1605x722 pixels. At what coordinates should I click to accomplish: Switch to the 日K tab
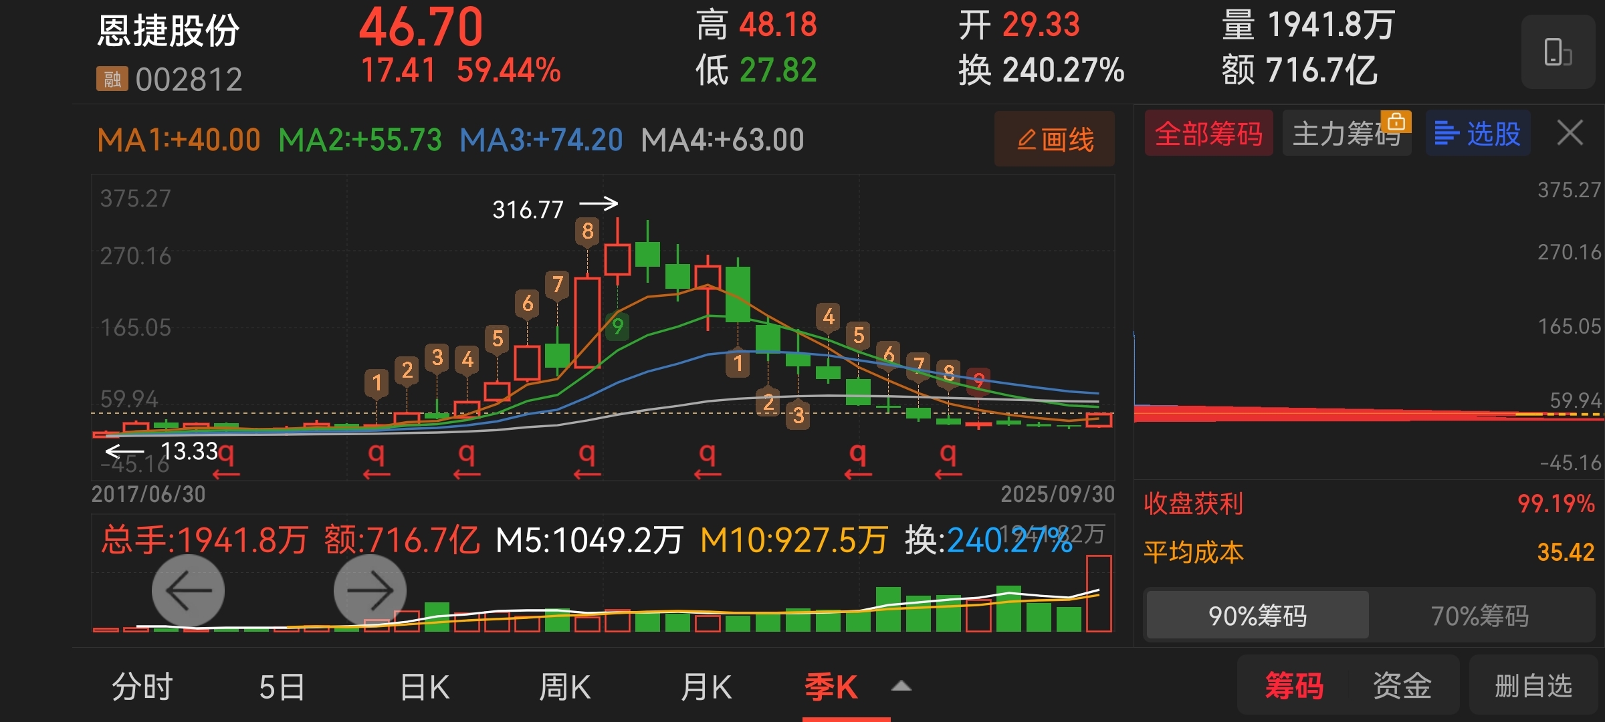tap(424, 687)
